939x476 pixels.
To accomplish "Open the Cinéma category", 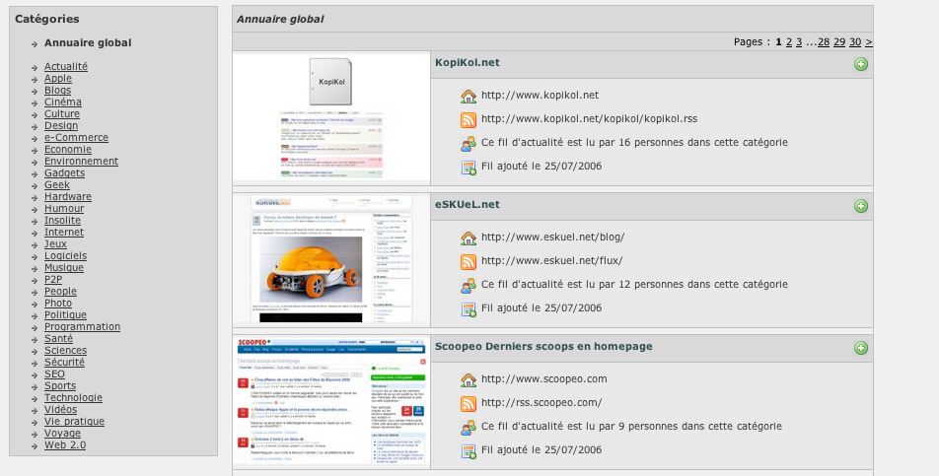I will [63, 102].
